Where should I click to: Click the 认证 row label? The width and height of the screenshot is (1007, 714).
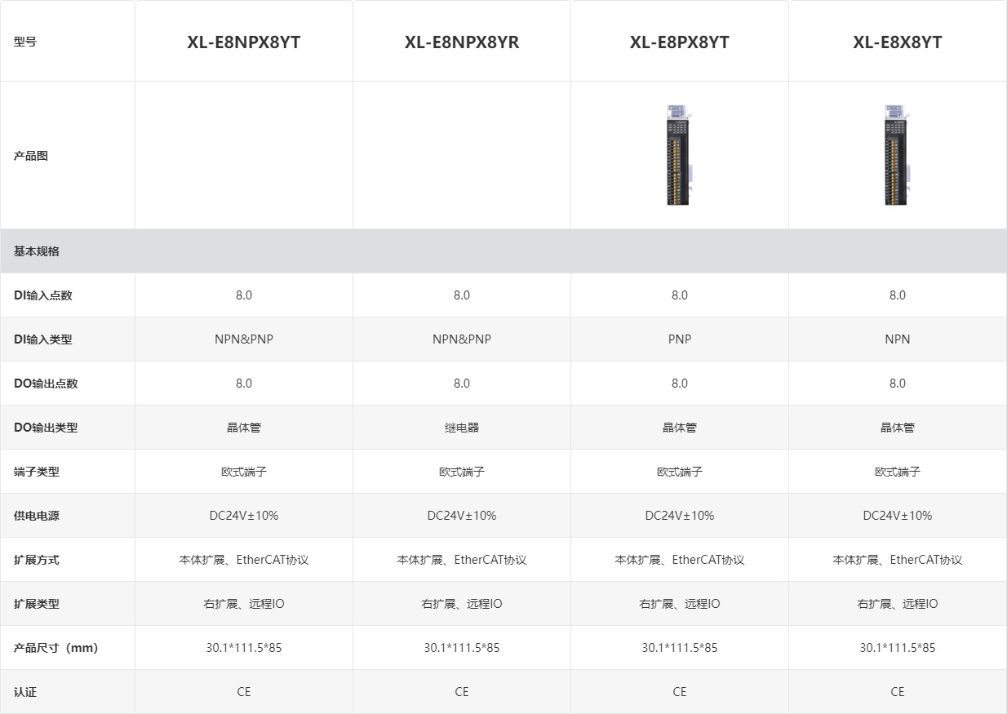[25, 692]
